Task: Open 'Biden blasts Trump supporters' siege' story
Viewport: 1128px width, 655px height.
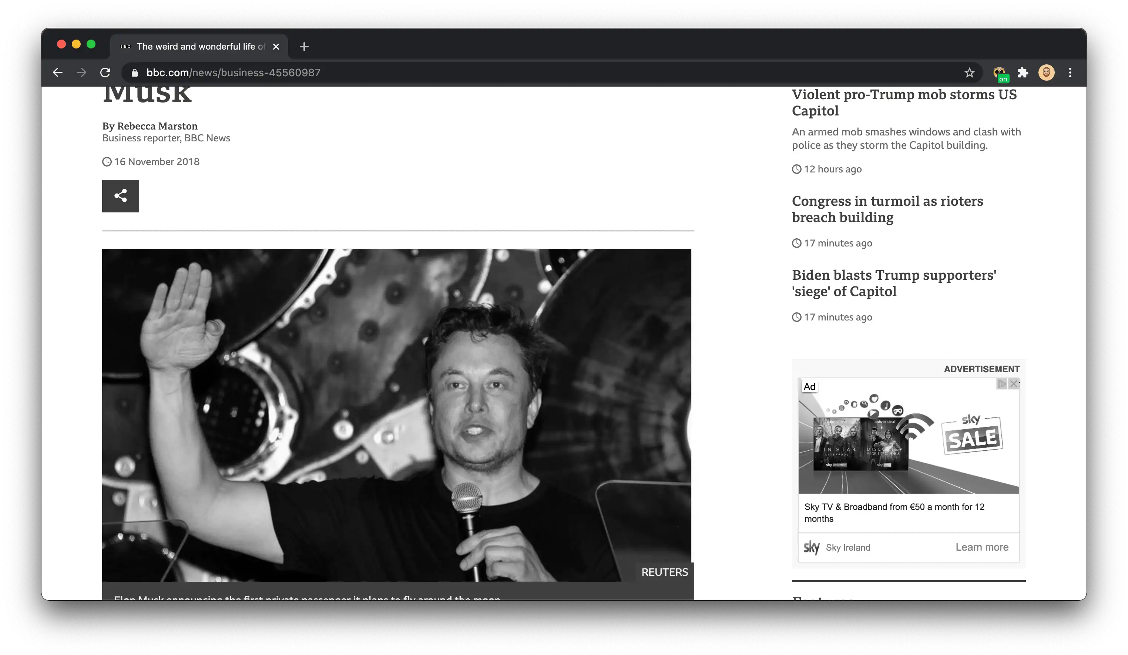Action: coord(894,283)
